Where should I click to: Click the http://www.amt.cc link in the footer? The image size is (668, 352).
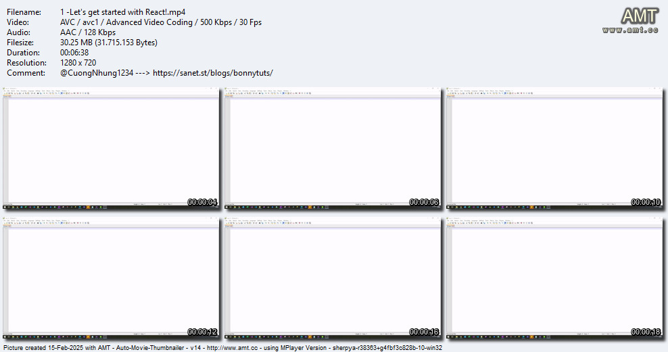click(232, 348)
